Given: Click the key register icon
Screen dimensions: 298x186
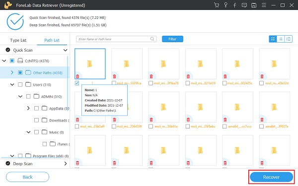Looking at the screenshot, I should pos(225,5).
